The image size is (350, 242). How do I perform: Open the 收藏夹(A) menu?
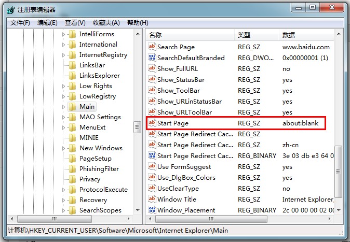[106, 23]
